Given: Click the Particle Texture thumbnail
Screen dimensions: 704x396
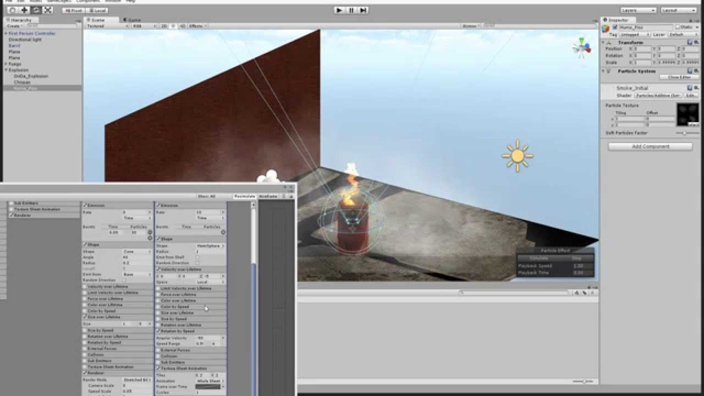Looking at the screenshot, I should tap(687, 115).
